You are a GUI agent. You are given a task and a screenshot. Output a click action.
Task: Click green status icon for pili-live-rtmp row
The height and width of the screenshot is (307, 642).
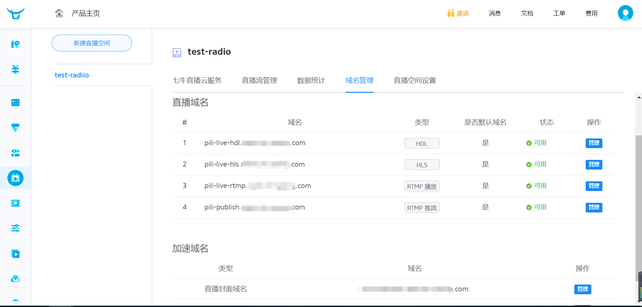click(529, 186)
